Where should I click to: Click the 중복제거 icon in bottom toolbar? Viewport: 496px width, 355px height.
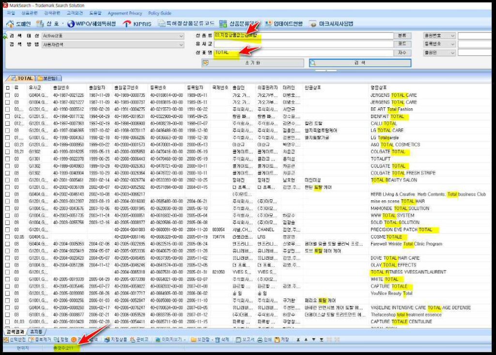[x=31, y=340]
